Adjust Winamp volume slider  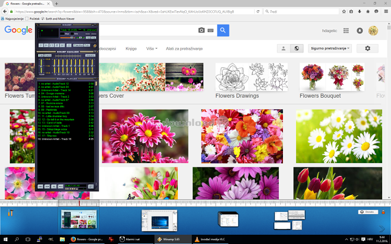[67, 38]
